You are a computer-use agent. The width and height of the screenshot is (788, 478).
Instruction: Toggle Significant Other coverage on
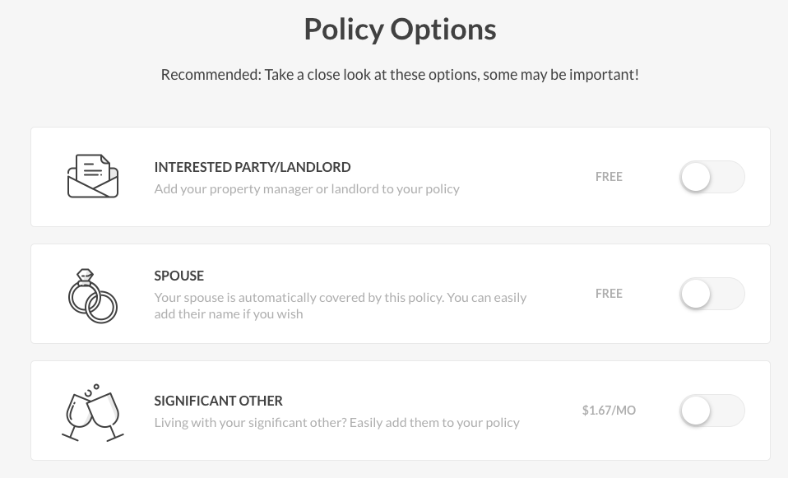712,411
